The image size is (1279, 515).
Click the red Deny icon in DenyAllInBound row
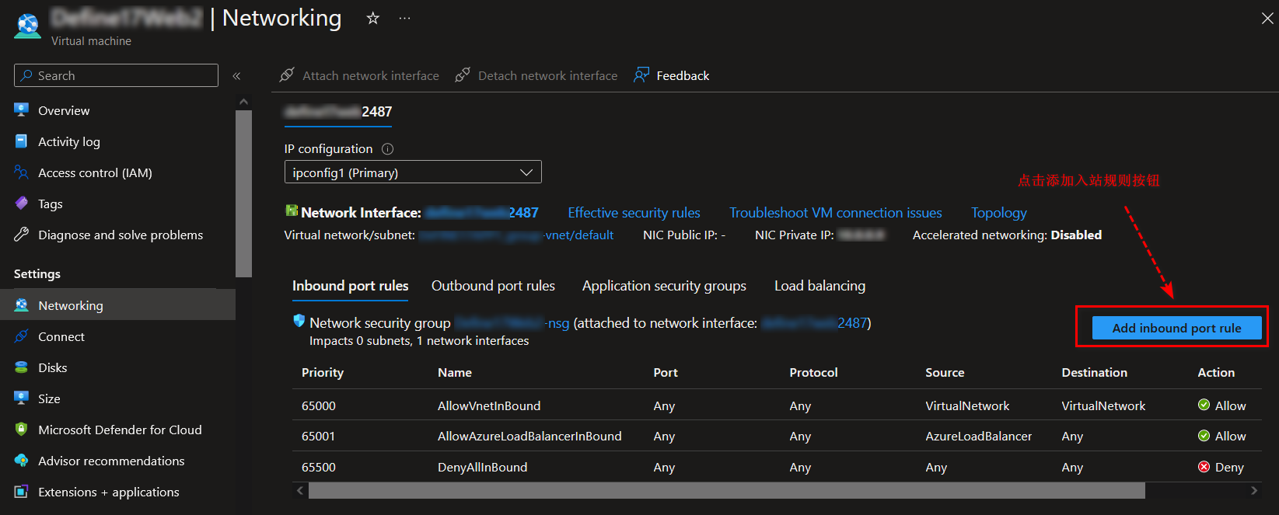pos(1204,467)
